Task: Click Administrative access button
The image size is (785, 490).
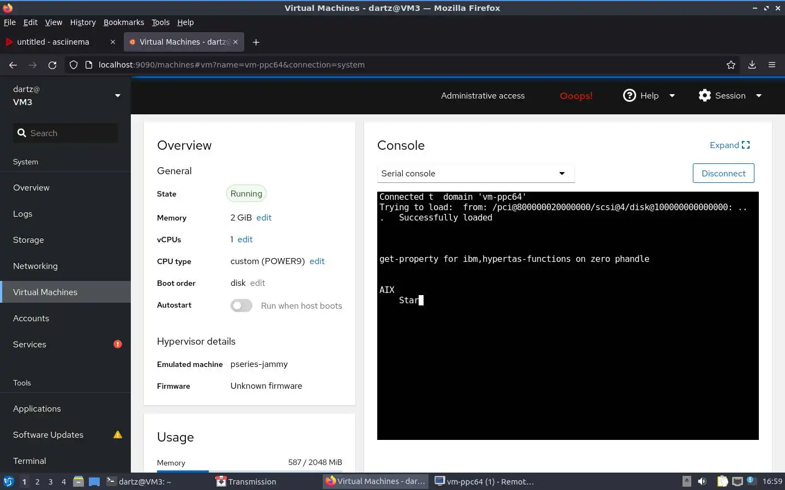Action: 483,96
